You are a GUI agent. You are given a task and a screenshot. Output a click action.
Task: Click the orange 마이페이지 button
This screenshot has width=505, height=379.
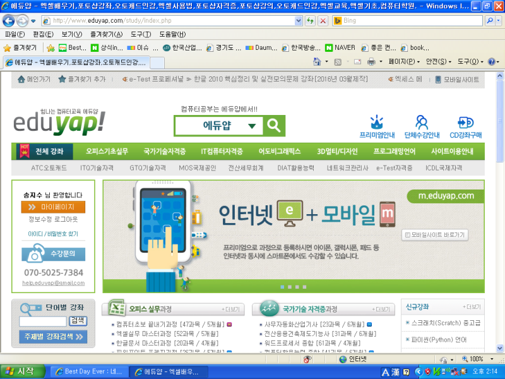tap(54, 207)
